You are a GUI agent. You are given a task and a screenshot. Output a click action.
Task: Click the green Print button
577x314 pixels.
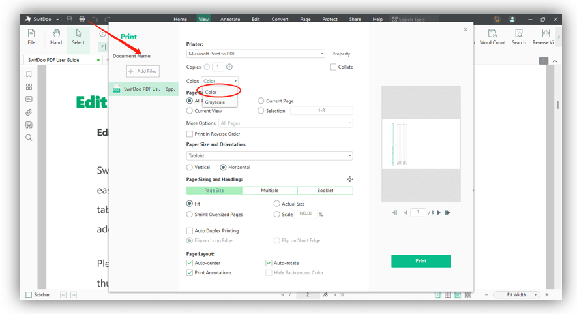421,261
